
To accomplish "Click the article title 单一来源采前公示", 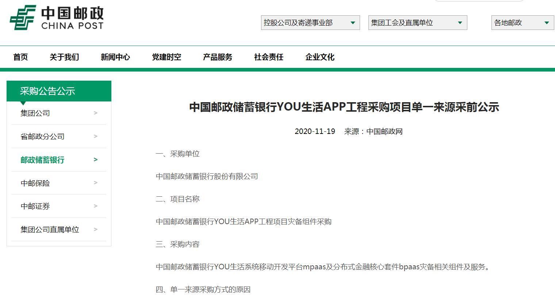I will click(344, 107).
